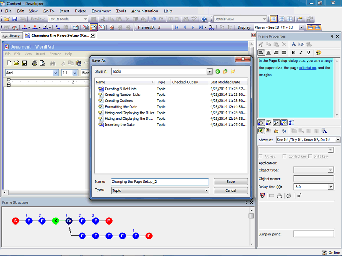Select the vertical split layout icon
Image resolution: width=342 pixels, height=256 pixels.
tap(290, 19)
